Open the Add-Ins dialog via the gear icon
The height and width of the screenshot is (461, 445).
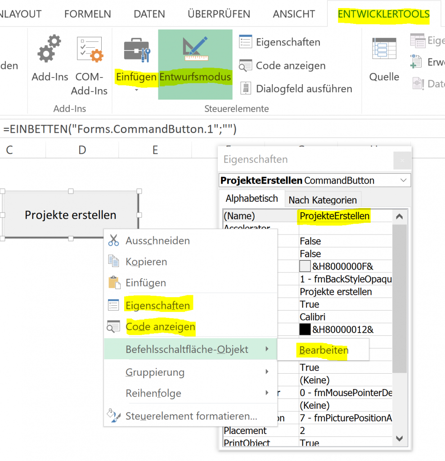[49, 47]
